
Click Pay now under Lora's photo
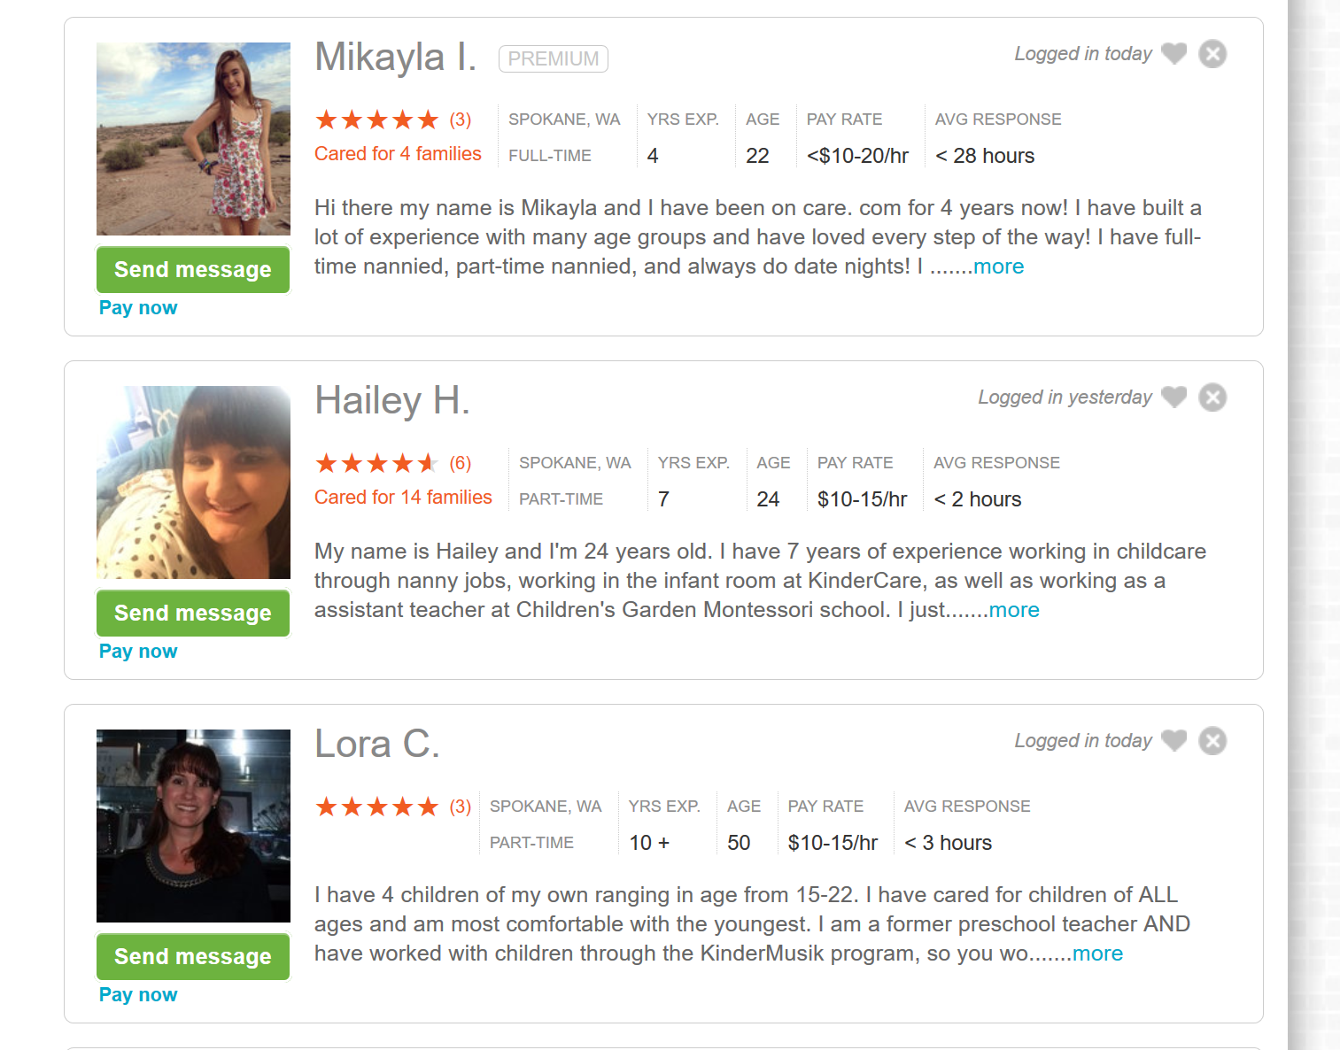point(138,995)
